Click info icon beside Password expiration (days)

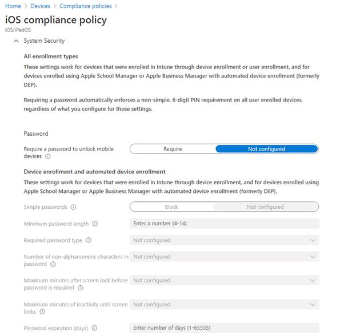point(94,328)
